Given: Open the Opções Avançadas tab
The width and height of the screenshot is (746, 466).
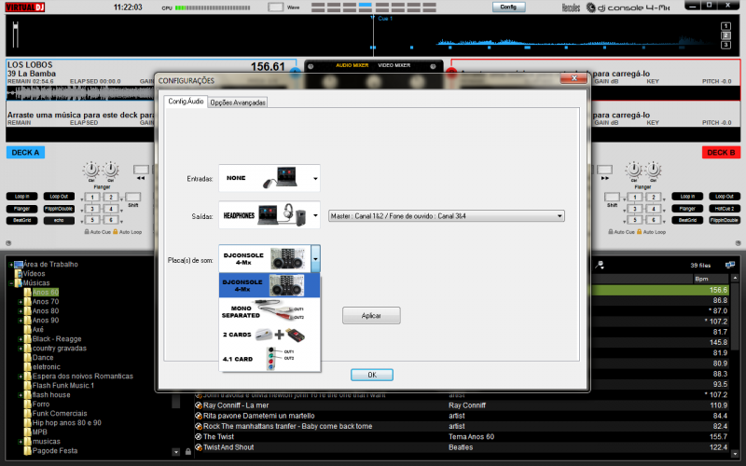Looking at the screenshot, I should [238, 103].
